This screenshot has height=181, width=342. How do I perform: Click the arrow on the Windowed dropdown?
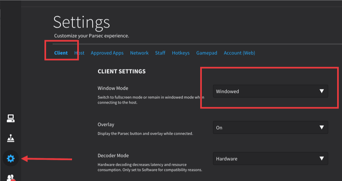pos(322,91)
